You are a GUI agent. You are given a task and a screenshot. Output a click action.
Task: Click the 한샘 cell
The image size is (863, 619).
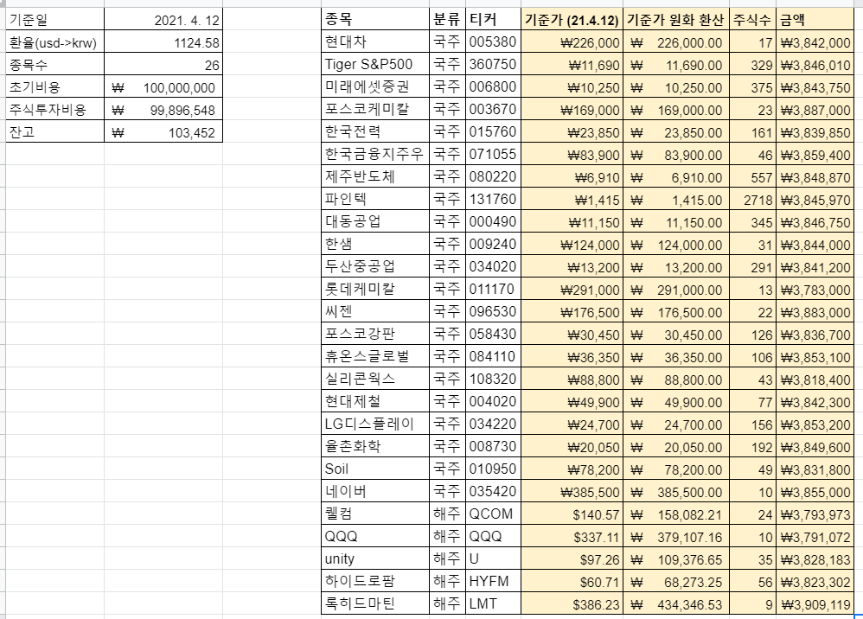pos(374,245)
